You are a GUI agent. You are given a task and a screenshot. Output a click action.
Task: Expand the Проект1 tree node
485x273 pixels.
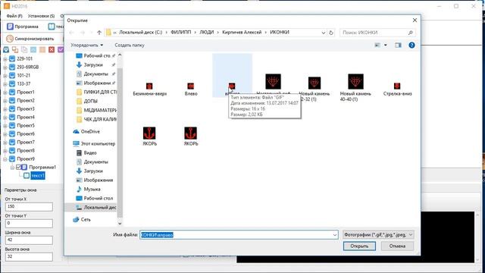pos(5,93)
